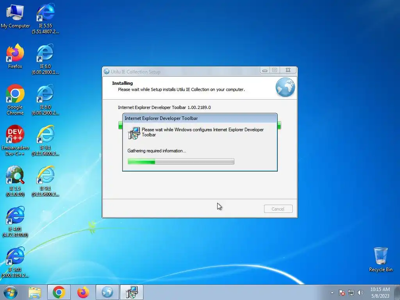This screenshot has width=400, height=300.
Task: Click the "Please wait while Windows configures" message
Action: pos(203,132)
